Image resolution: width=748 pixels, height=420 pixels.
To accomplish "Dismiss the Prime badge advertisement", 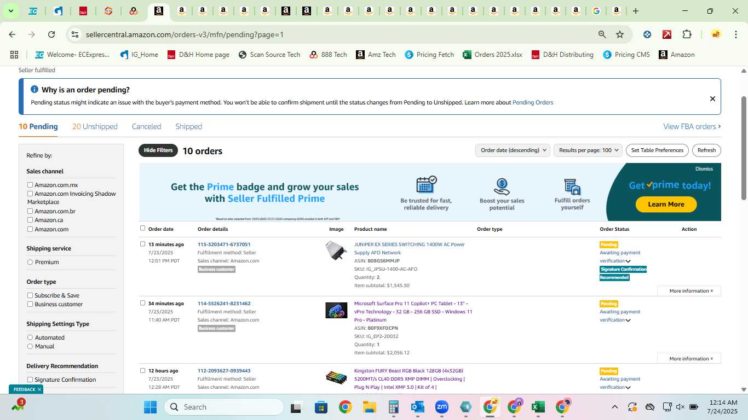I will [704, 169].
